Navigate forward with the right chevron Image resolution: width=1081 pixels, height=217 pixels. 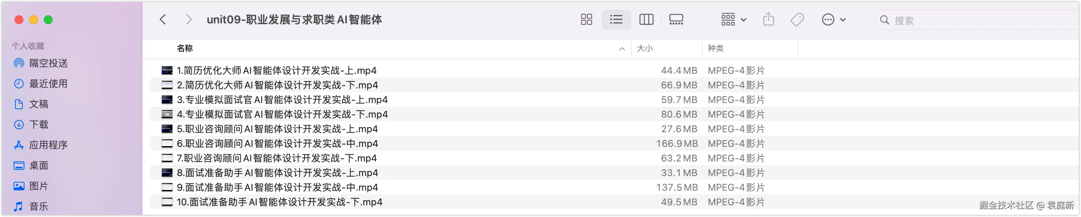tap(189, 19)
